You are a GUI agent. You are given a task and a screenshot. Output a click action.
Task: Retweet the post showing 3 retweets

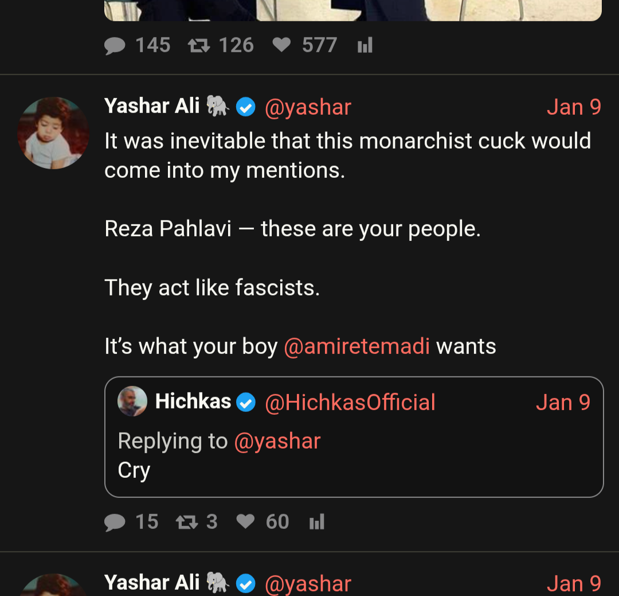coord(185,522)
